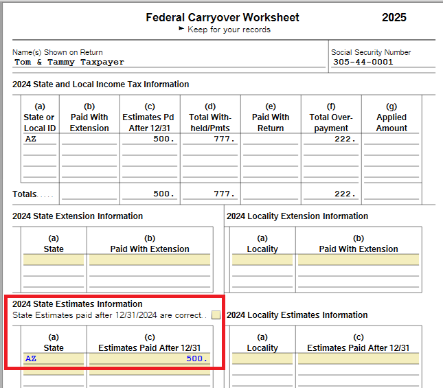Click AZ row Applied Amount cell
Image resolution: width=443 pixels, height=388 pixels.
click(391, 139)
